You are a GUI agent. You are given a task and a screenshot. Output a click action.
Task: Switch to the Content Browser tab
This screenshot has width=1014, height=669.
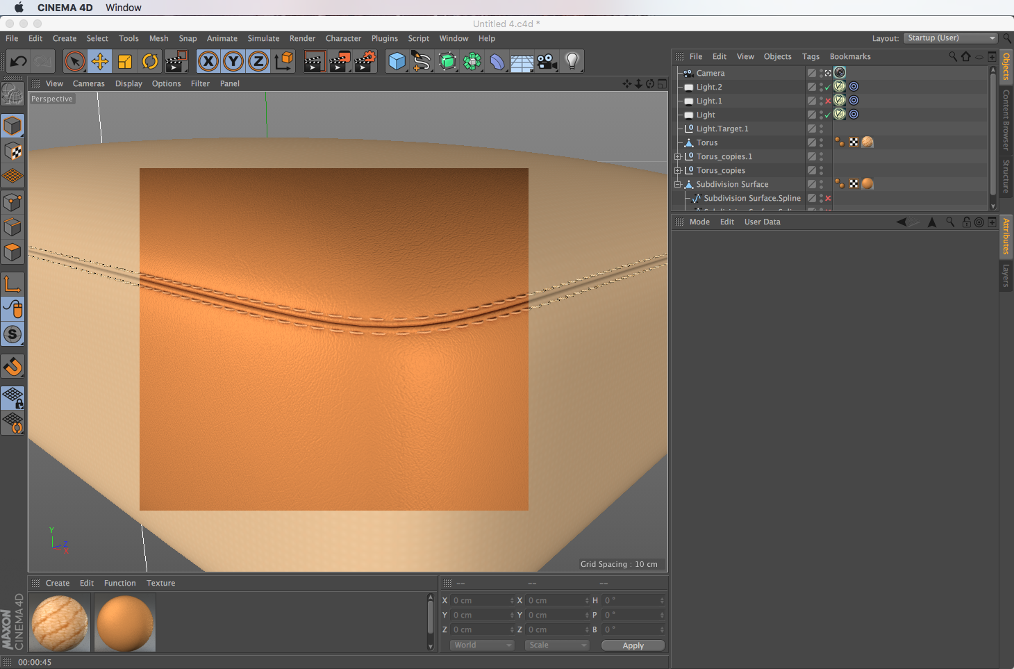point(1006,119)
